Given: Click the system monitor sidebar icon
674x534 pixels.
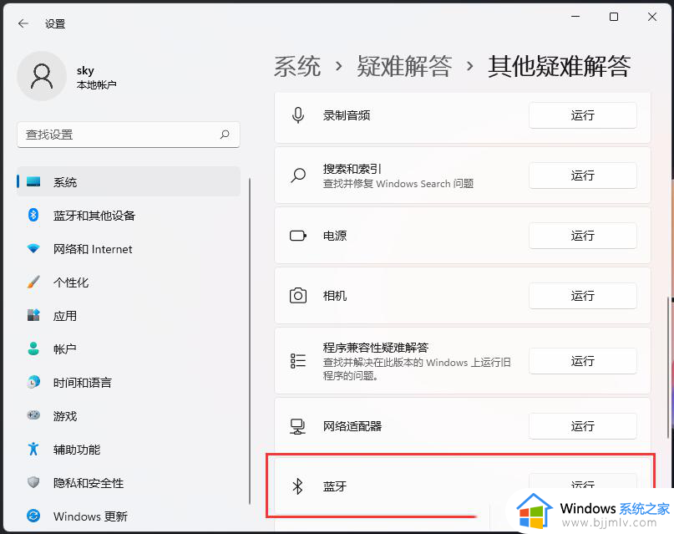Looking at the screenshot, I should pyautogui.click(x=33, y=181).
